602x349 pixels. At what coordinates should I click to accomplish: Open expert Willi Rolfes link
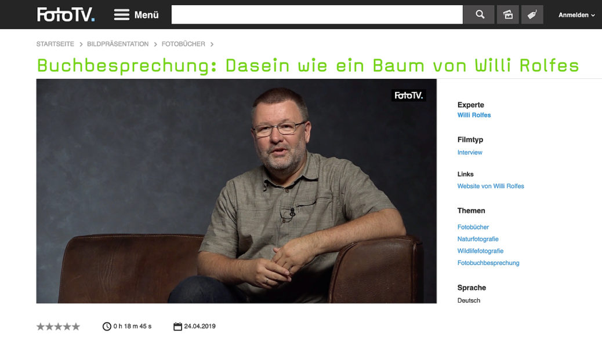474,115
